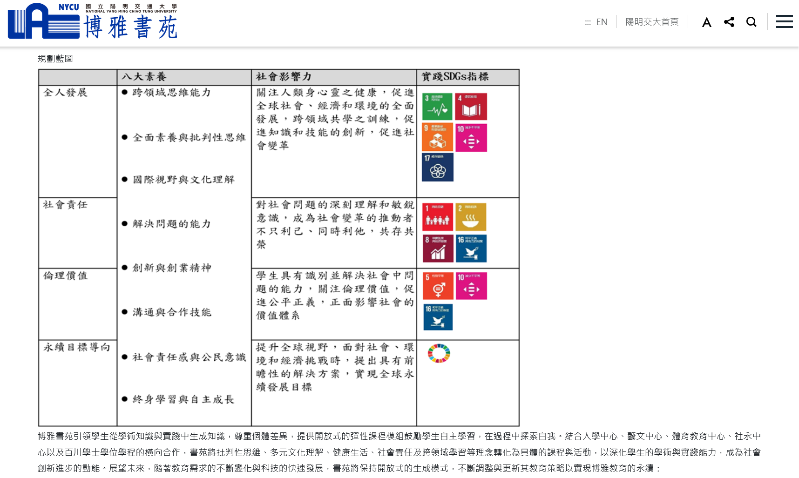Click the font size A icon
Screen dimensions: 799x478
coord(706,22)
